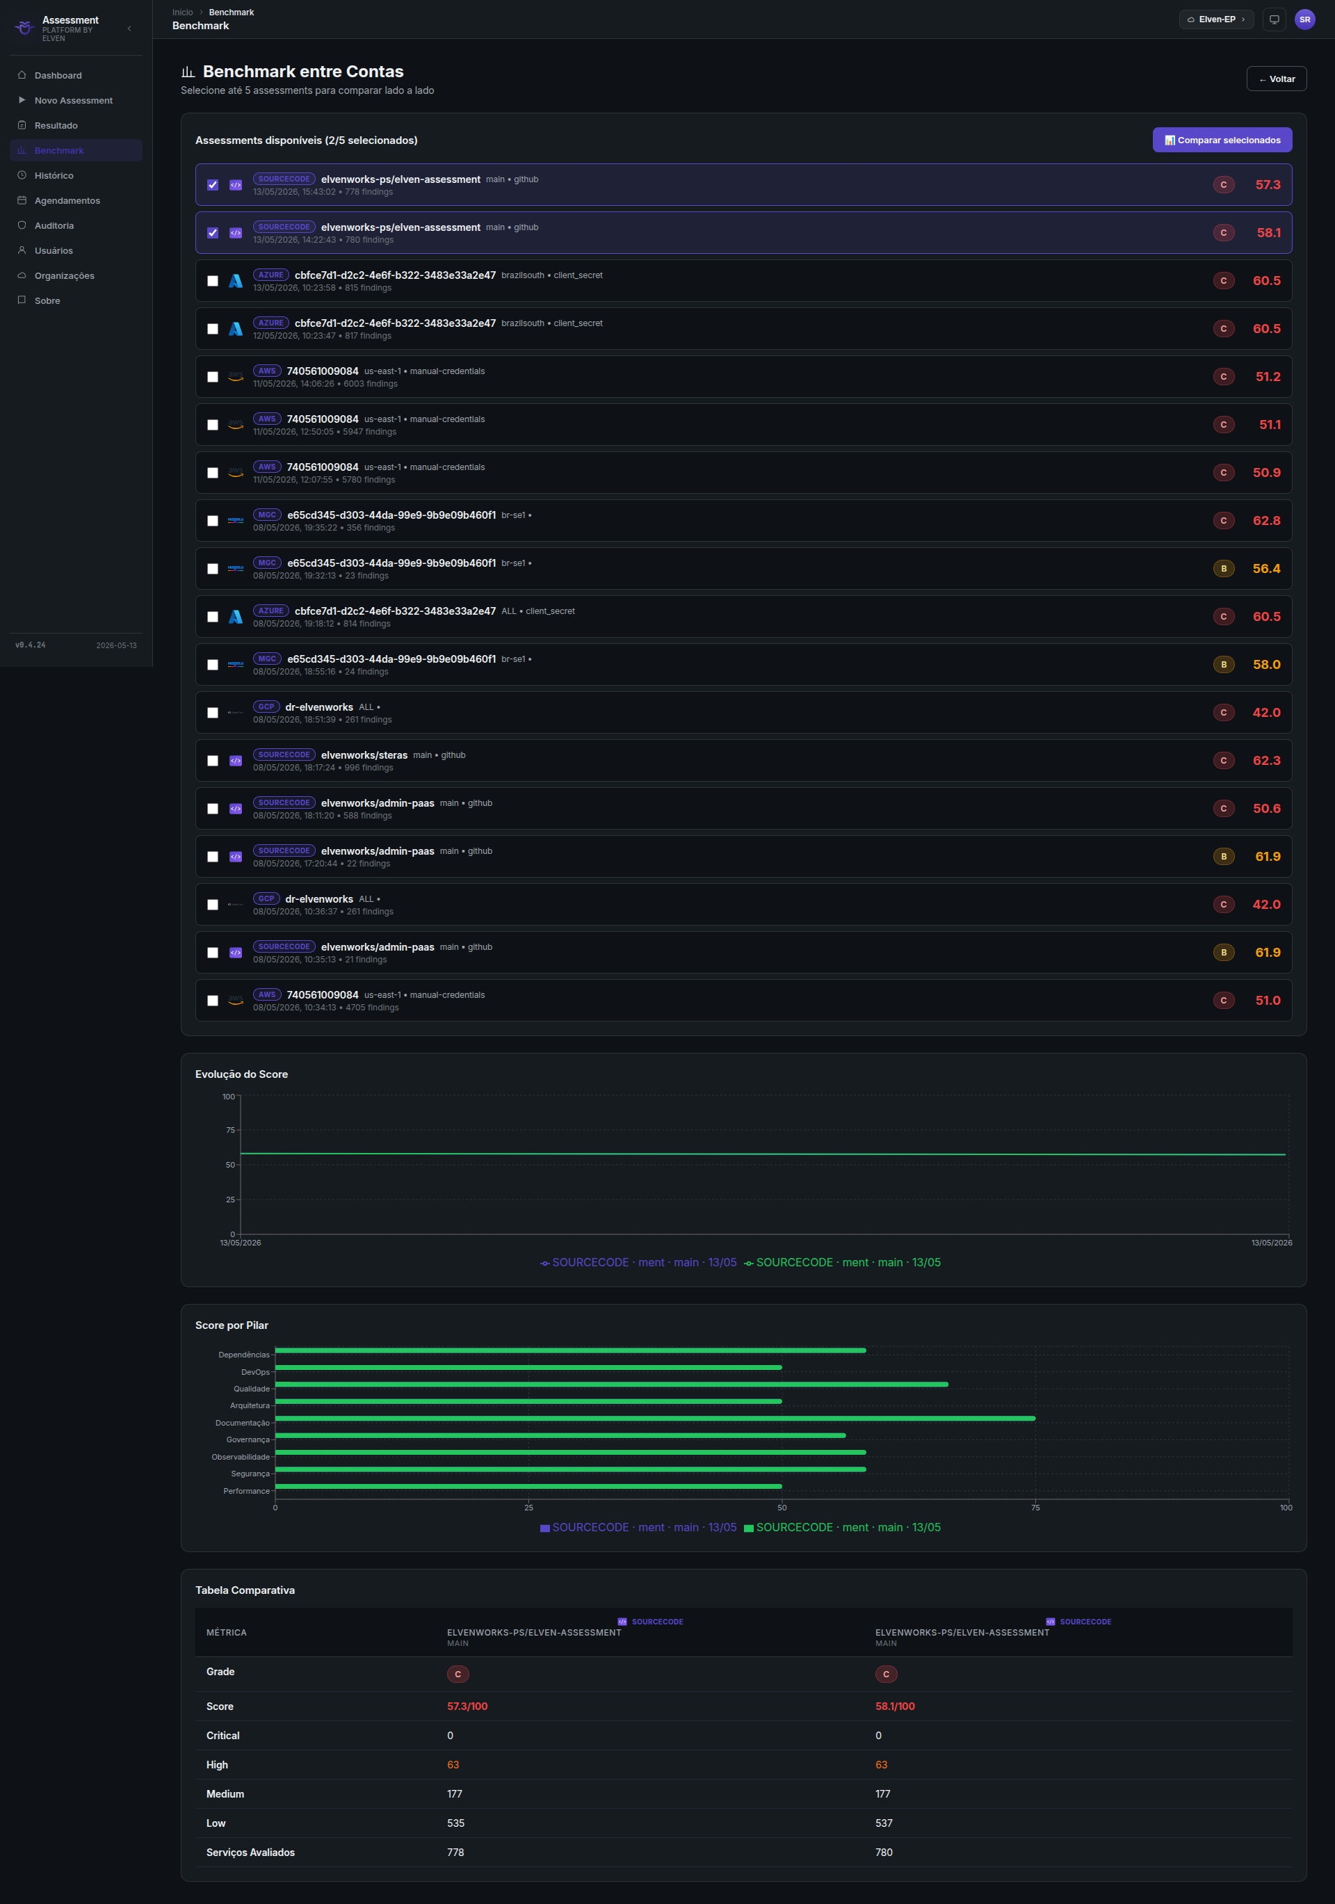Click the MÉTRICA column header
The height and width of the screenshot is (1904, 1335).
pyautogui.click(x=227, y=1633)
